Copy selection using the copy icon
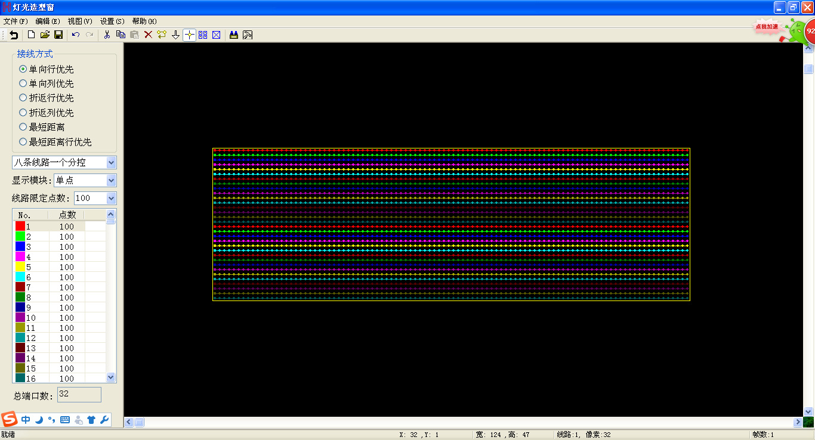This screenshot has height=440, width=815. click(x=121, y=35)
